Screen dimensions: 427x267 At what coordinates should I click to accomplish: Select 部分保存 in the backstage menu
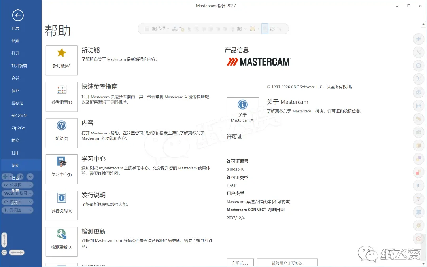click(19, 116)
